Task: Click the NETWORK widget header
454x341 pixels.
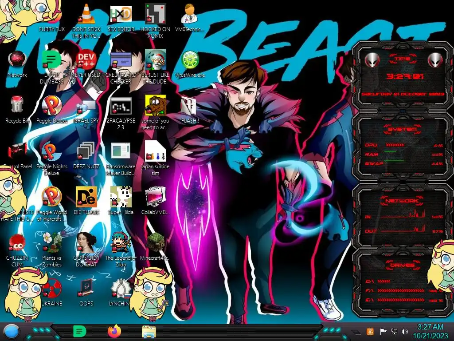Action: click(403, 200)
